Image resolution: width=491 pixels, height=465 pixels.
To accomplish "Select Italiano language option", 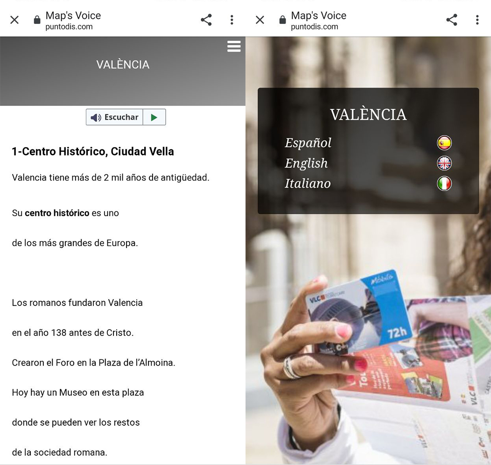I will point(308,183).
